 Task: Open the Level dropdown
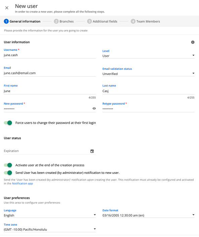[x=148, y=56]
